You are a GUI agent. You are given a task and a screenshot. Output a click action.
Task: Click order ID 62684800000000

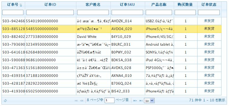coord(42,52)
